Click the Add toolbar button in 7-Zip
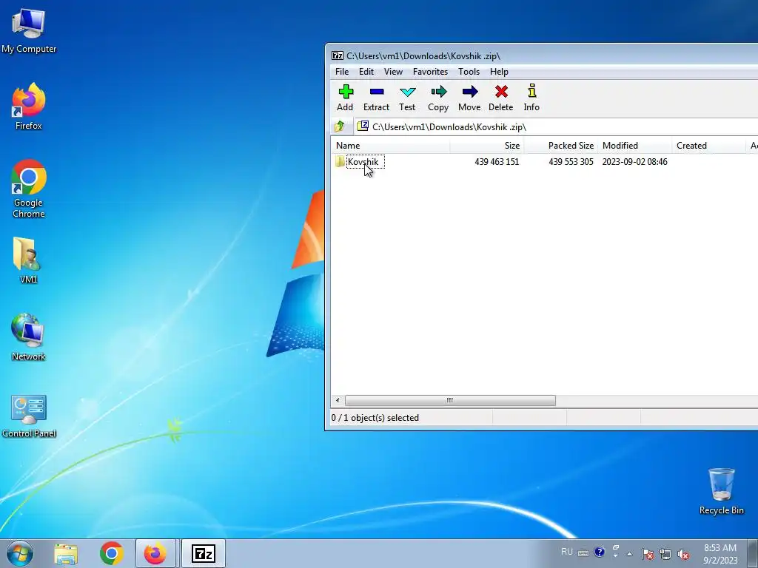758x568 pixels. point(345,98)
